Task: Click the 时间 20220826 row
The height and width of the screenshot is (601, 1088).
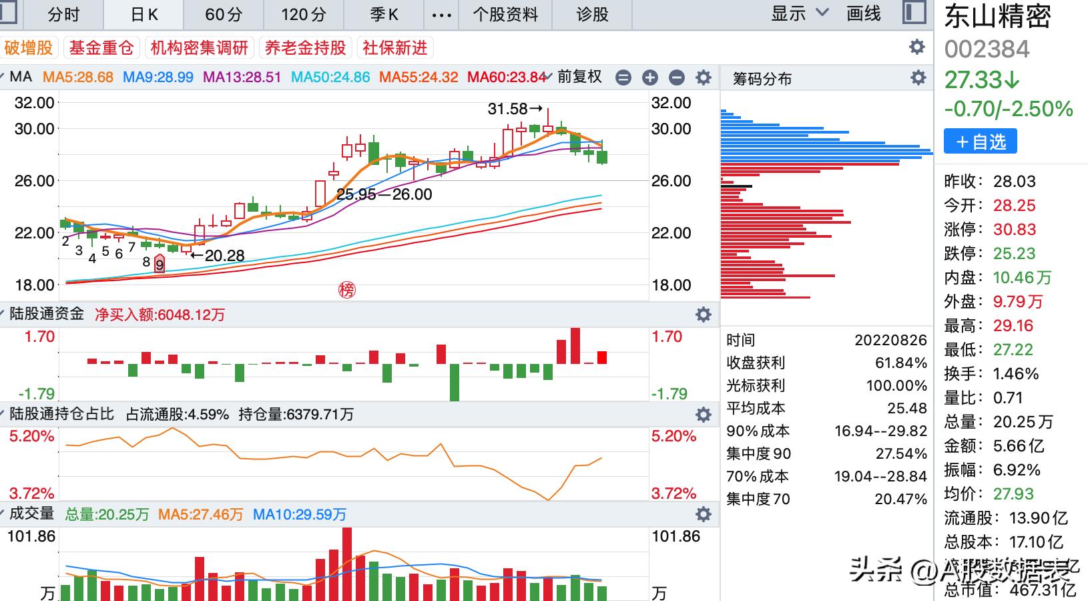Action: 826,340
